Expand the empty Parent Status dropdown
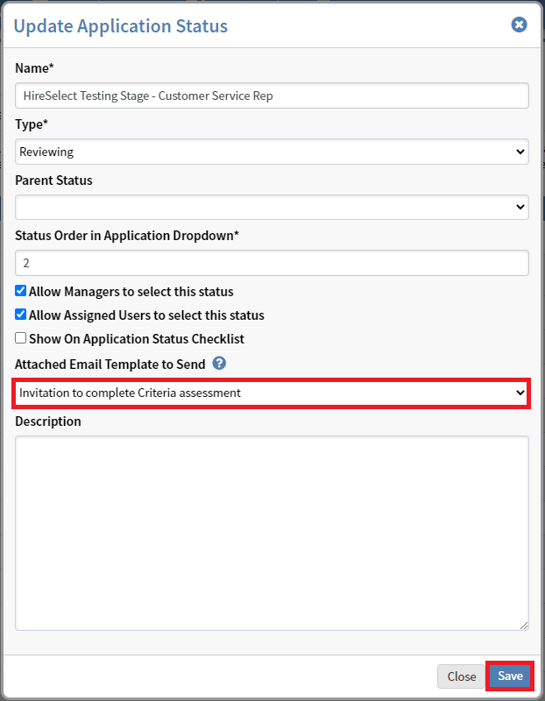The image size is (545, 701). [272, 207]
